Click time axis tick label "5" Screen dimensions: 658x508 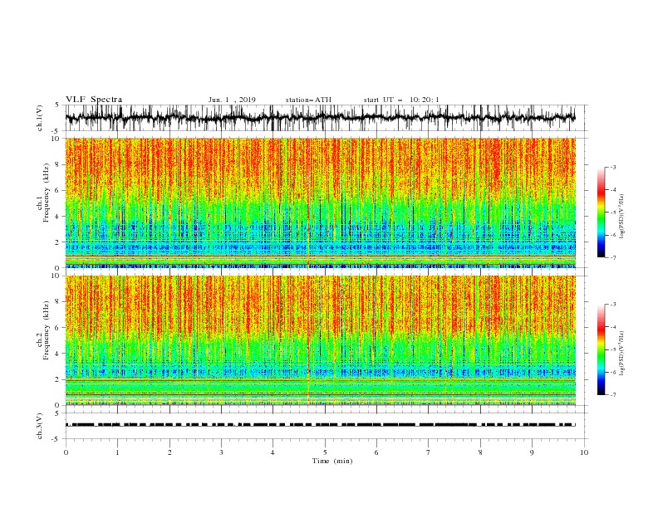tap(325, 452)
